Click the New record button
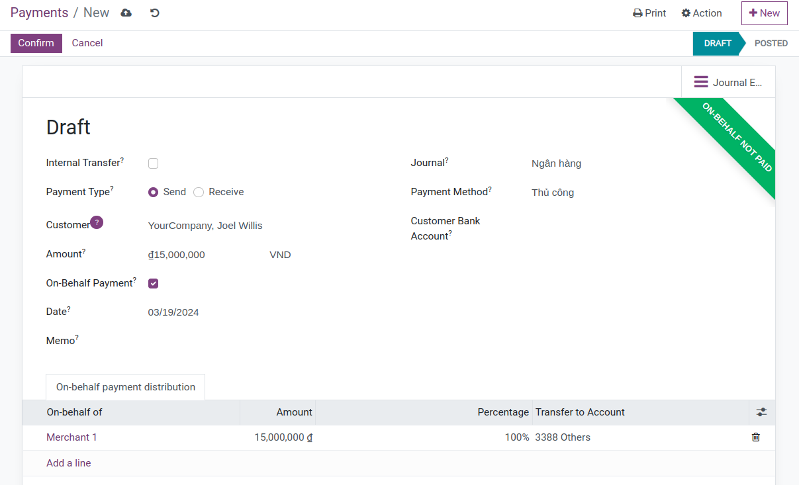Screen dimensions: 799x485 click(764, 13)
